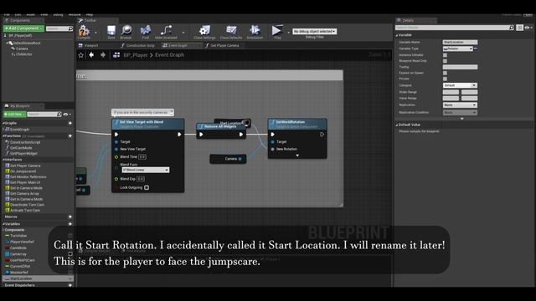Add a new function with plus icon
The width and height of the screenshot is (536, 301).
(x=70, y=135)
